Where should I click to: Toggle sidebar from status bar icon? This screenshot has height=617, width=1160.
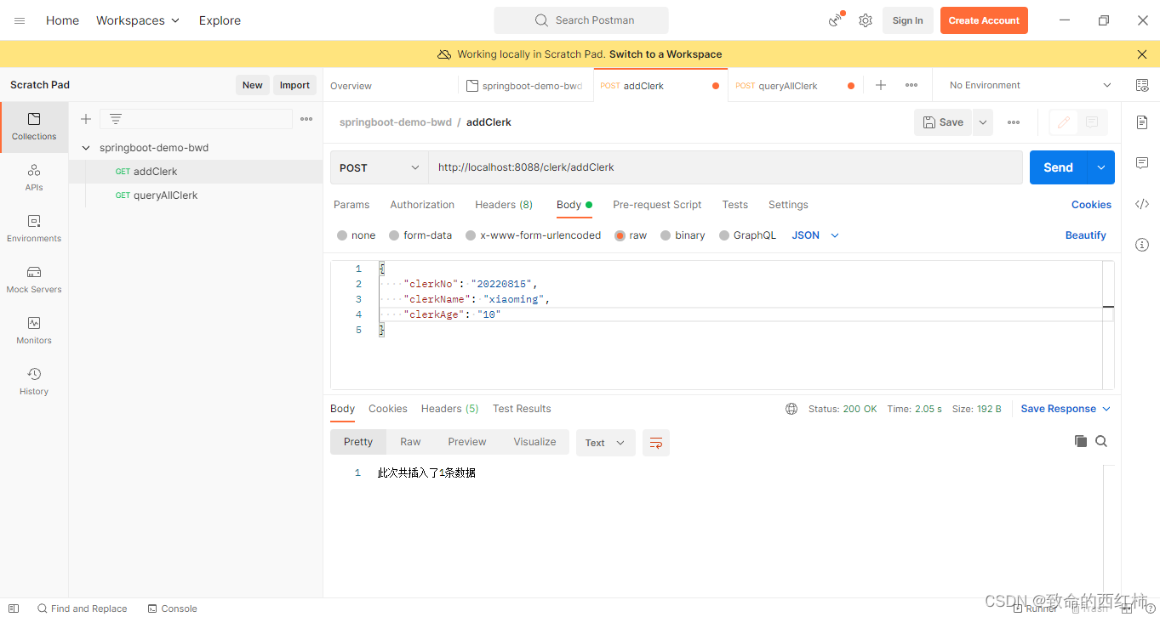point(14,609)
